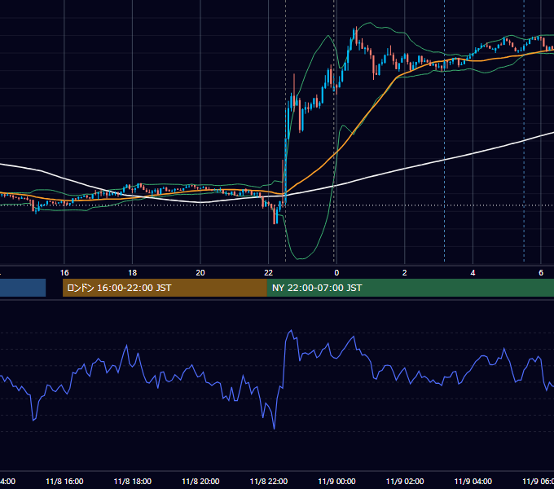Click the hour 6 axis label
The image size is (554, 489).
click(541, 273)
